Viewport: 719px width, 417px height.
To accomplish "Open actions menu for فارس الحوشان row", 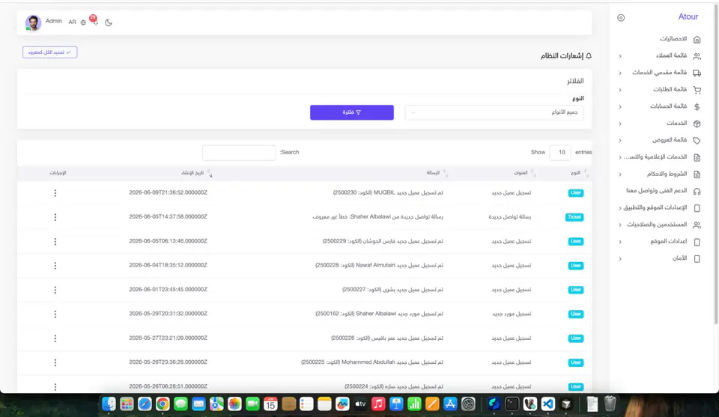I will point(55,241).
